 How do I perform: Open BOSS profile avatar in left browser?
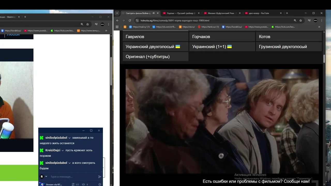[x=102, y=24]
